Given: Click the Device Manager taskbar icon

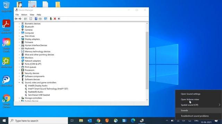Looking at the screenshot, I should tap(142, 121).
